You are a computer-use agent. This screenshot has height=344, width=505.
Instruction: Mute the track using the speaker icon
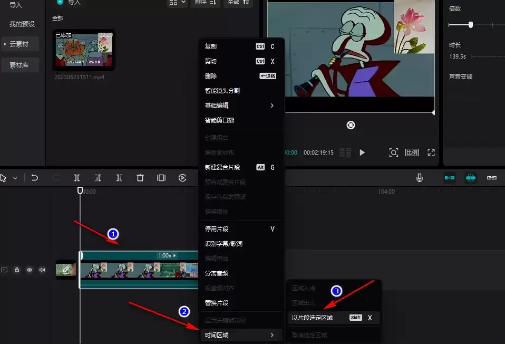coord(42,270)
